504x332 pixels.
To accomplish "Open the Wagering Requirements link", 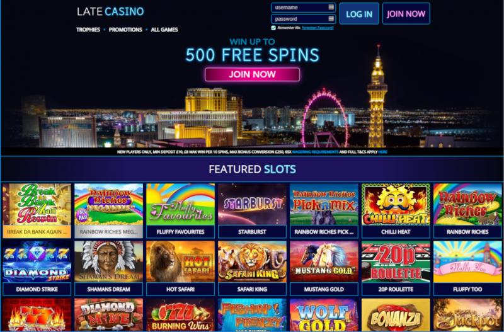I will (315, 152).
